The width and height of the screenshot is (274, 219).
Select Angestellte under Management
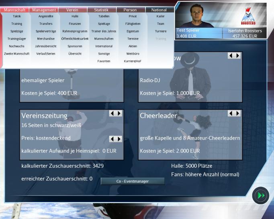[46, 16]
